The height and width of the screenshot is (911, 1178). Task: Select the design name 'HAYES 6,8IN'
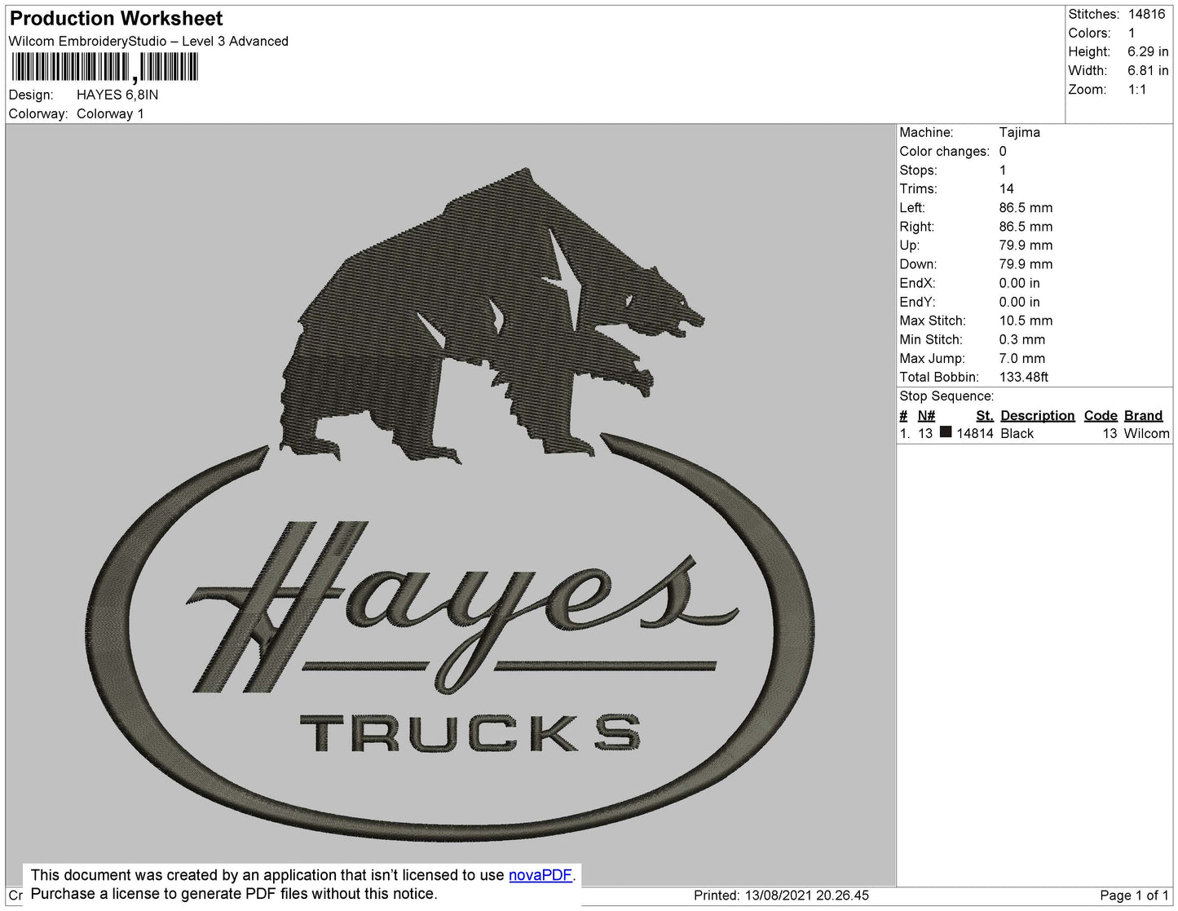click(x=117, y=95)
